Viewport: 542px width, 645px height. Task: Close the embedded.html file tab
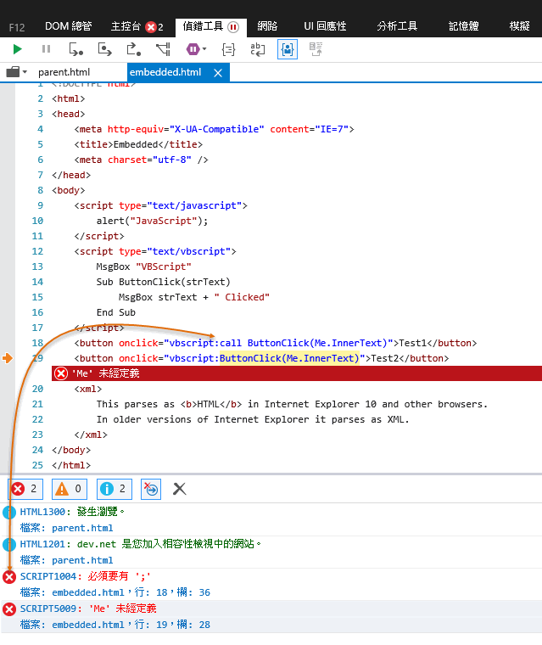217,73
